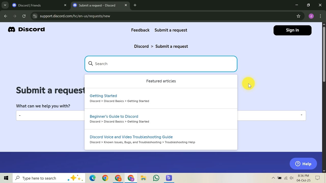Open the battery status icon
The height and width of the screenshot is (183, 326).
(279, 178)
